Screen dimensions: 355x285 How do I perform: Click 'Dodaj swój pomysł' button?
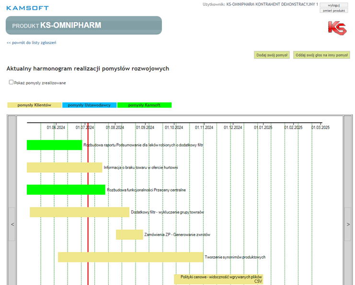click(272, 55)
